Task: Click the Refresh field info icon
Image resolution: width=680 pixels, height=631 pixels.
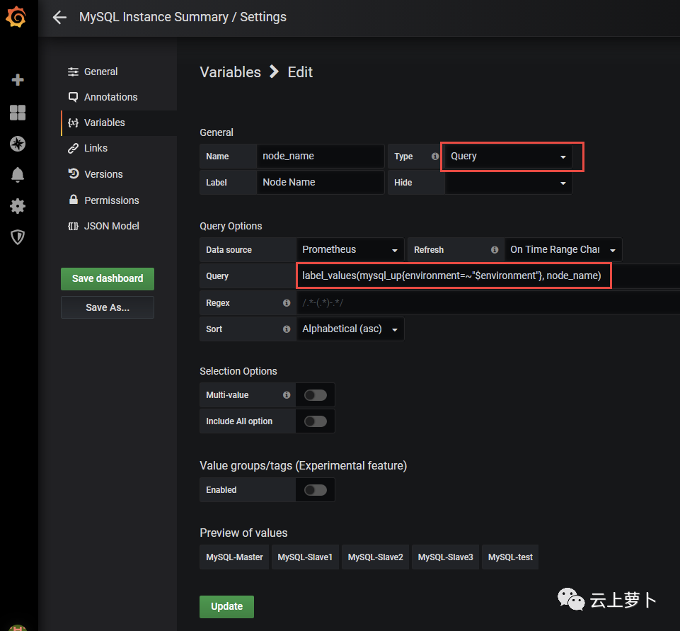Action: pos(495,249)
